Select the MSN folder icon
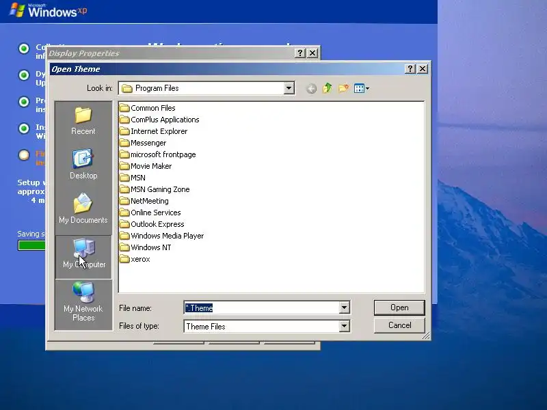The height and width of the screenshot is (410, 547). pyautogui.click(x=124, y=178)
